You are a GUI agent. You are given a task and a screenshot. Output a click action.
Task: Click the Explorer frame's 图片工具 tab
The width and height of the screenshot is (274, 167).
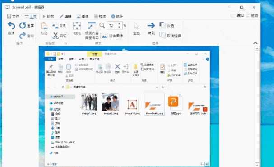pyautogui.click(x=94, y=59)
